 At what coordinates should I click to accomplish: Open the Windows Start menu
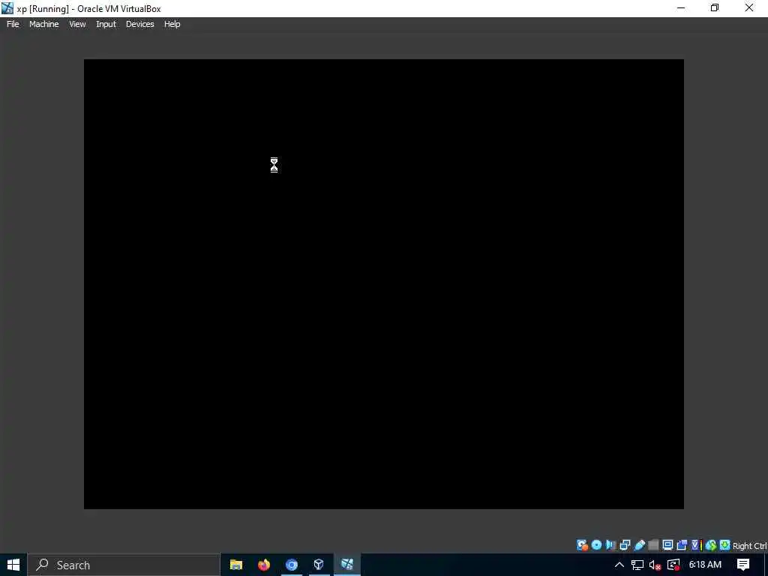point(13,565)
